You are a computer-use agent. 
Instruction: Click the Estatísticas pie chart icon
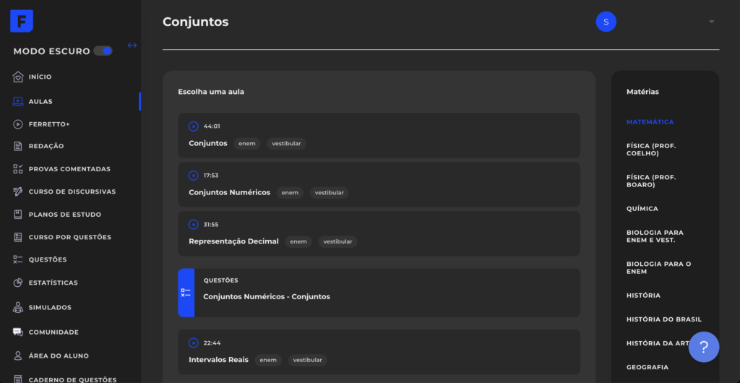click(18, 283)
